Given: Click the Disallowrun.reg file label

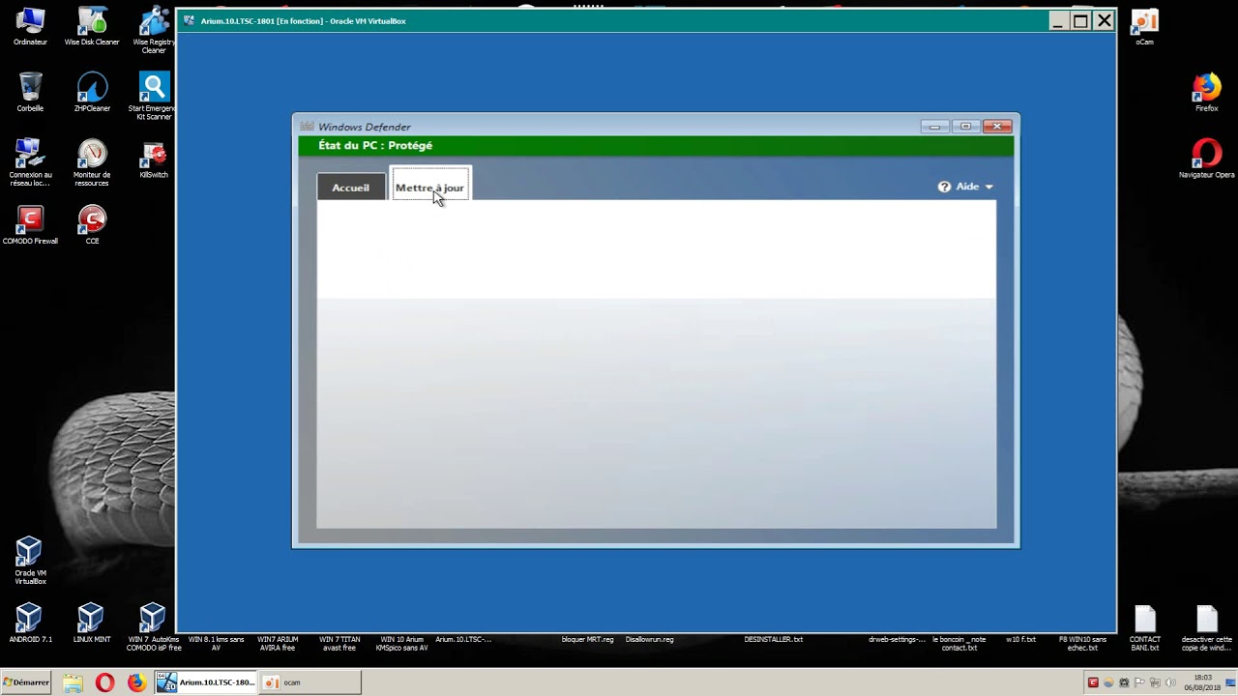Looking at the screenshot, I should pyautogui.click(x=649, y=639).
